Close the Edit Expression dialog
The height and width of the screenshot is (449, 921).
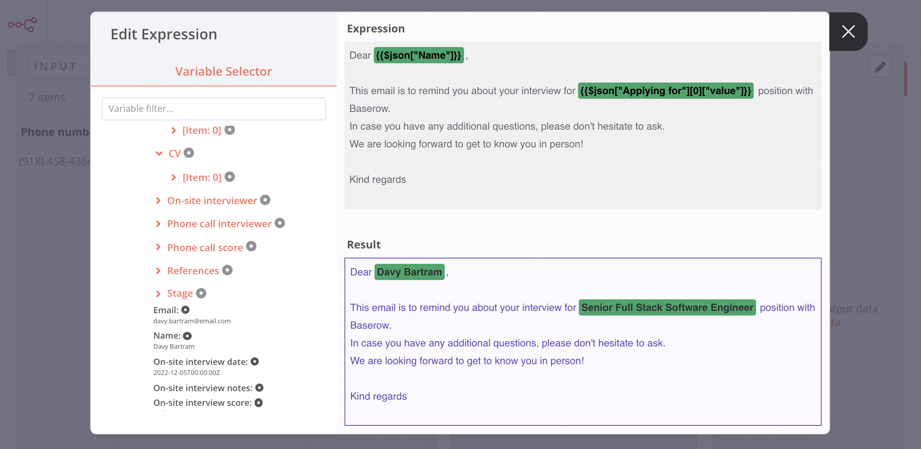(848, 32)
